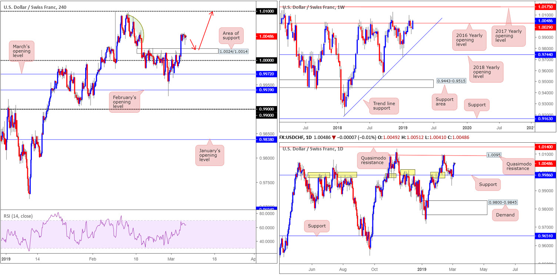Click the '1.0024/1.0014' zone label
This screenshot has height=275, width=557.
[x=233, y=51]
